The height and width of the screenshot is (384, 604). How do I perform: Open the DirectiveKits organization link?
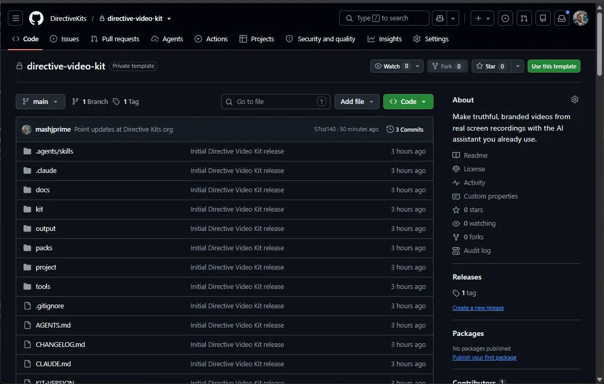[68, 18]
